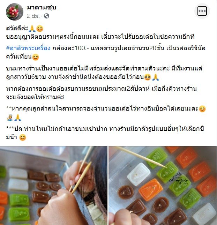Click the smiling emoji next to the first praying hands
The height and width of the screenshot is (225, 217).
[x=40, y=29]
